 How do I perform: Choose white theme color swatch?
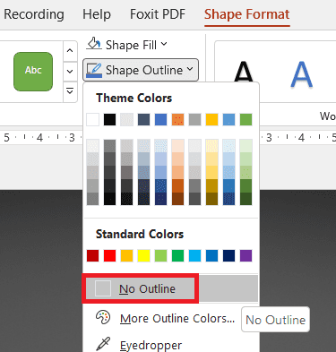92,119
